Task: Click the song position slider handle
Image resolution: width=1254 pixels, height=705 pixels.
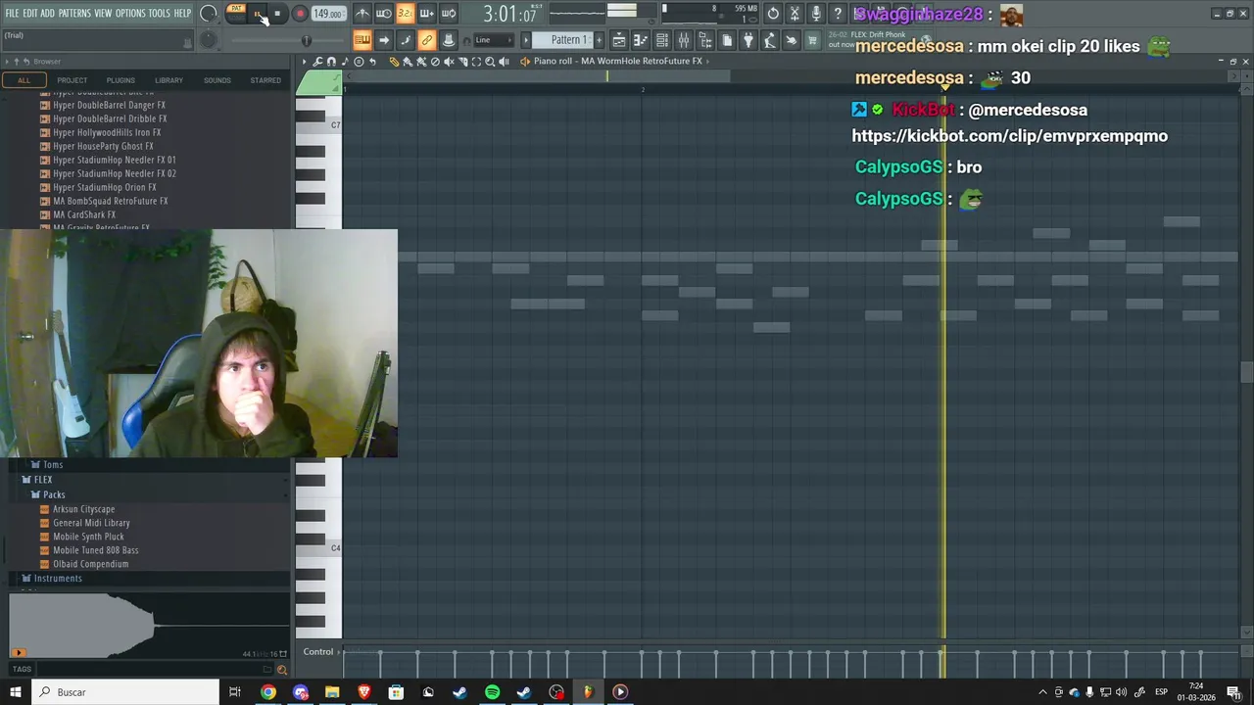Action: (x=306, y=40)
